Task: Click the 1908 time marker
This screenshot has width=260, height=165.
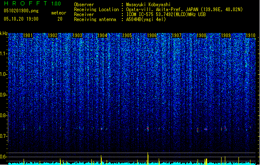Action: click(201, 35)
